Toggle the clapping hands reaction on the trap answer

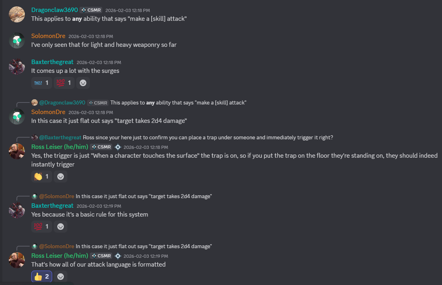point(41,177)
